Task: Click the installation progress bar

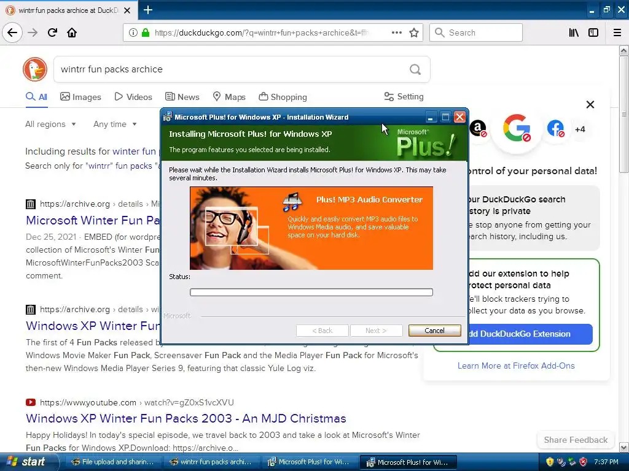Action: (311, 292)
